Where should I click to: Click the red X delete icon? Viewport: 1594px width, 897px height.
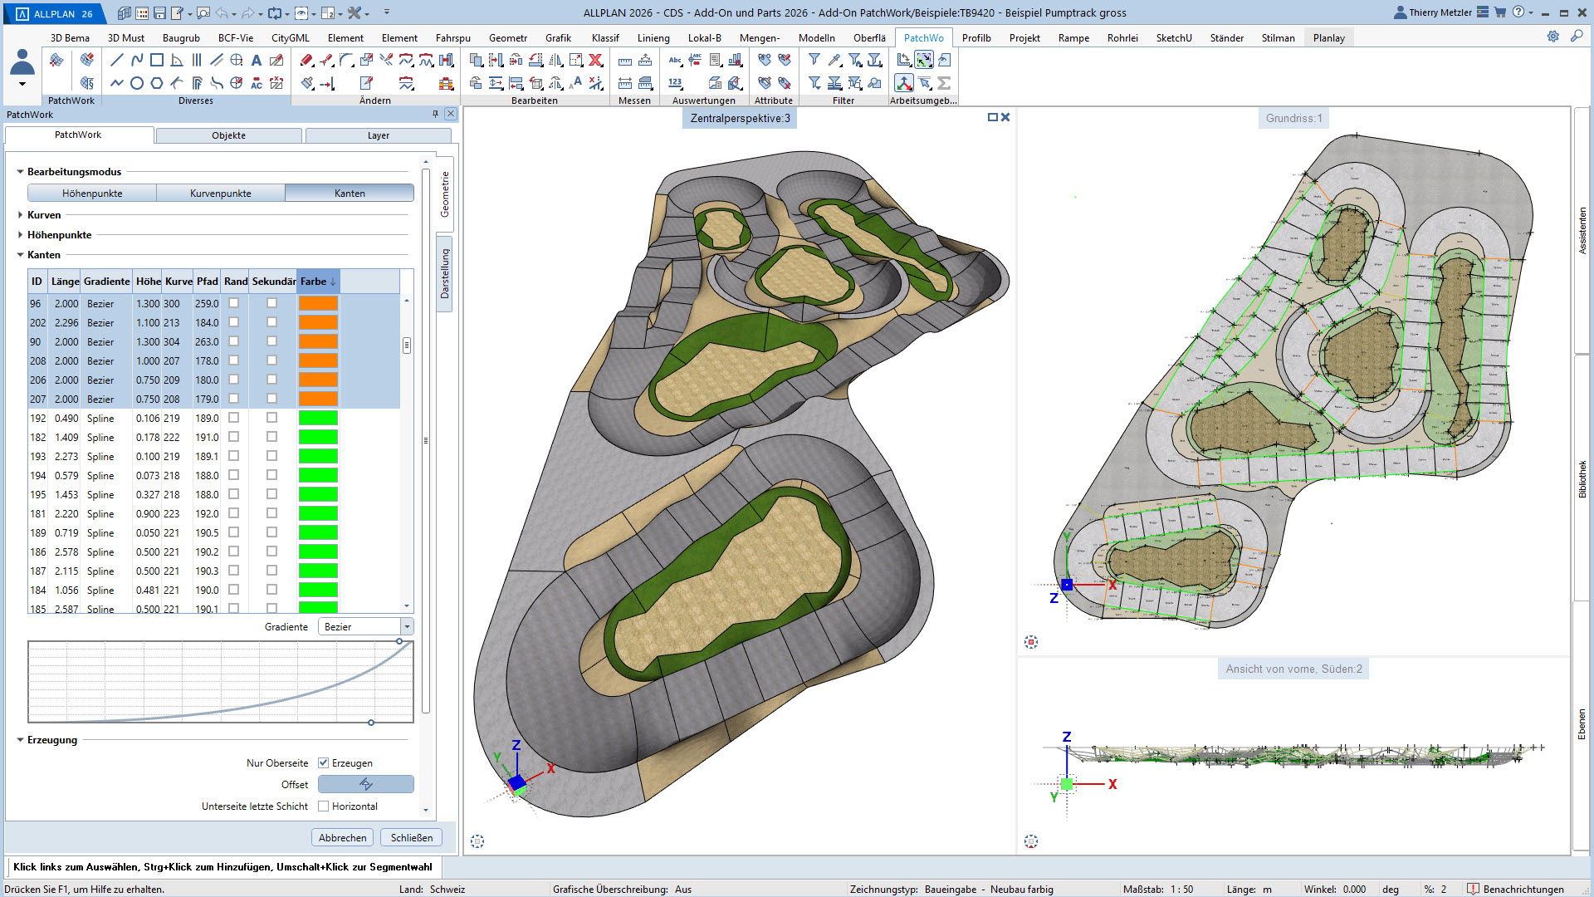pyautogui.click(x=595, y=60)
